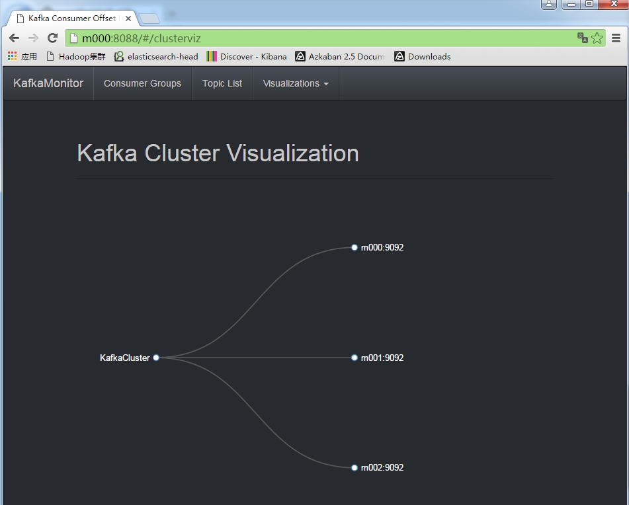Viewport: 629px width, 505px height.
Task: Click the KafkaMonitor brand link
Action: click(x=48, y=83)
